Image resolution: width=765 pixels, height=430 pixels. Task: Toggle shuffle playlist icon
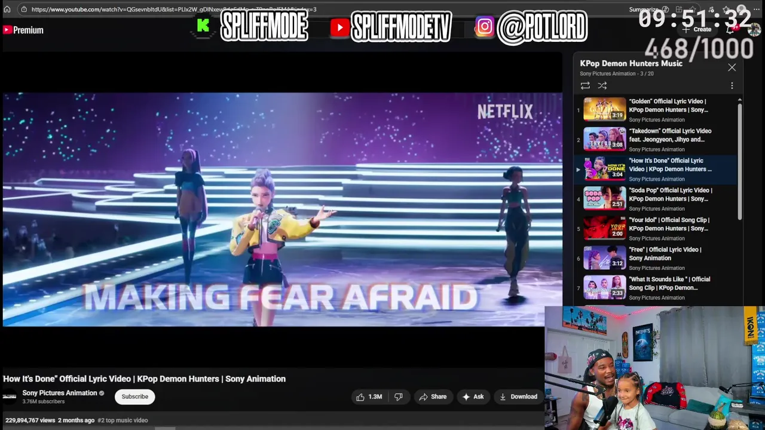pyautogui.click(x=602, y=86)
